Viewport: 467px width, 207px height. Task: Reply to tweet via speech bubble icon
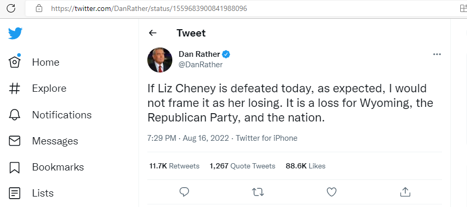coord(184,192)
